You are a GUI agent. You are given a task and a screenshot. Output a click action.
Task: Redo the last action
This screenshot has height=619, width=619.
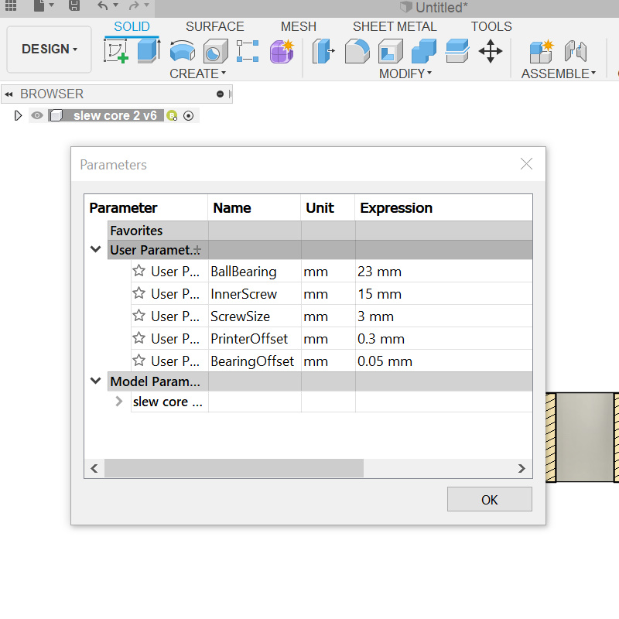pyautogui.click(x=134, y=5)
